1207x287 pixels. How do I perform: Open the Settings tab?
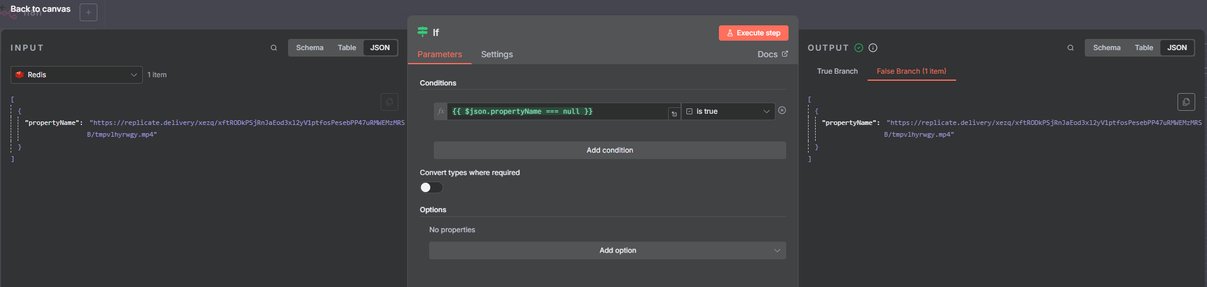(497, 54)
